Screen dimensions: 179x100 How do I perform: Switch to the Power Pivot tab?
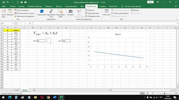pos(113,6)
